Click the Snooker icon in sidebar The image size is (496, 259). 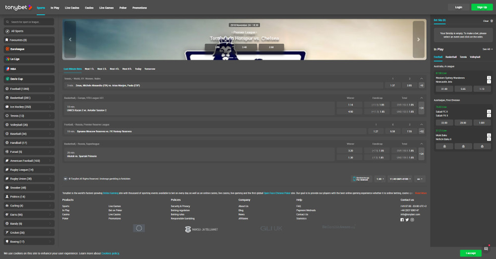point(7,188)
